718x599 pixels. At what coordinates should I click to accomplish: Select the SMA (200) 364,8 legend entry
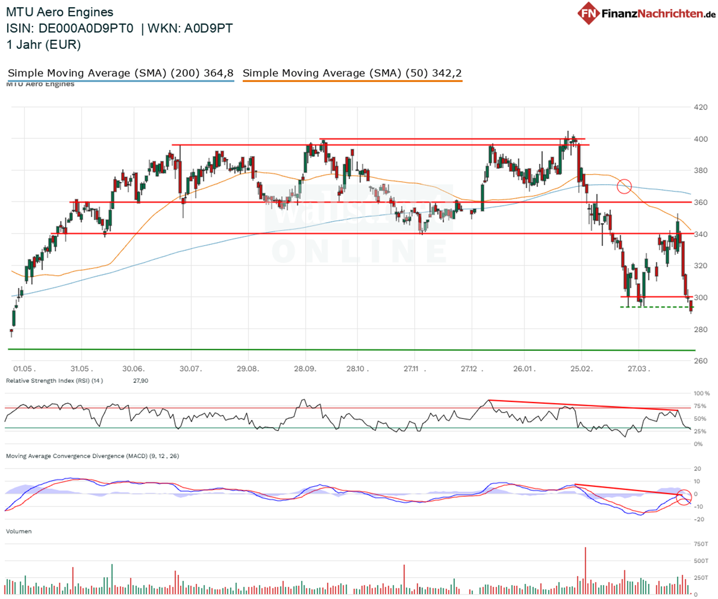point(121,73)
